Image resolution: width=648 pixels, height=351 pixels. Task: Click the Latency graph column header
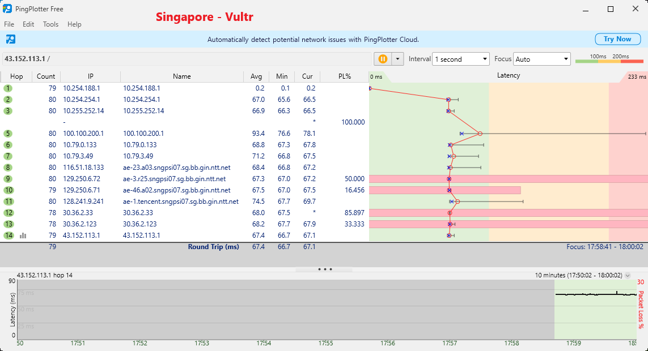click(509, 75)
